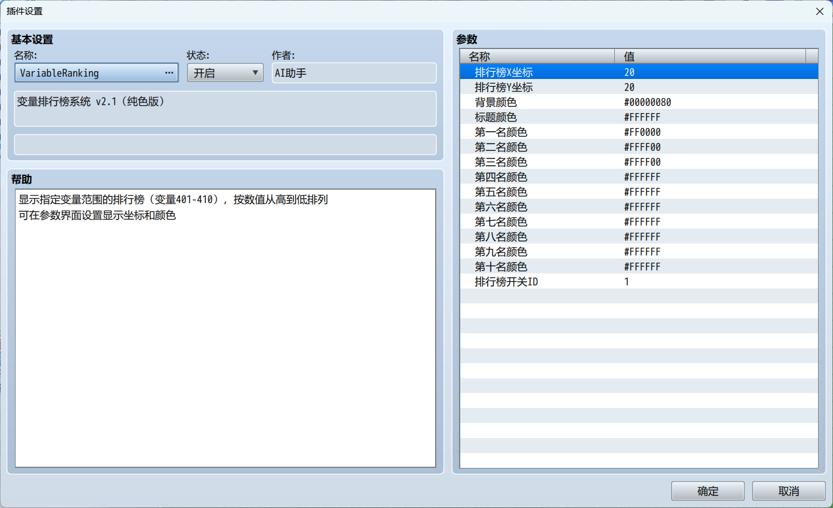Image resolution: width=833 pixels, height=508 pixels.
Task: Open plugin name selector ellipsis for VariableRanking
Action: (x=169, y=73)
